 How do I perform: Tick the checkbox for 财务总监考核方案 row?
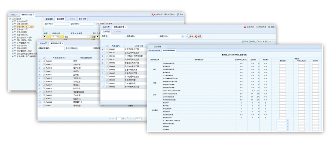coord(107,49)
